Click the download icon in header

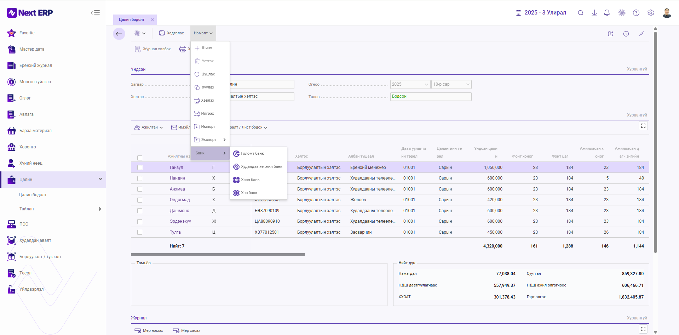pyautogui.click(x=594, y=13)
